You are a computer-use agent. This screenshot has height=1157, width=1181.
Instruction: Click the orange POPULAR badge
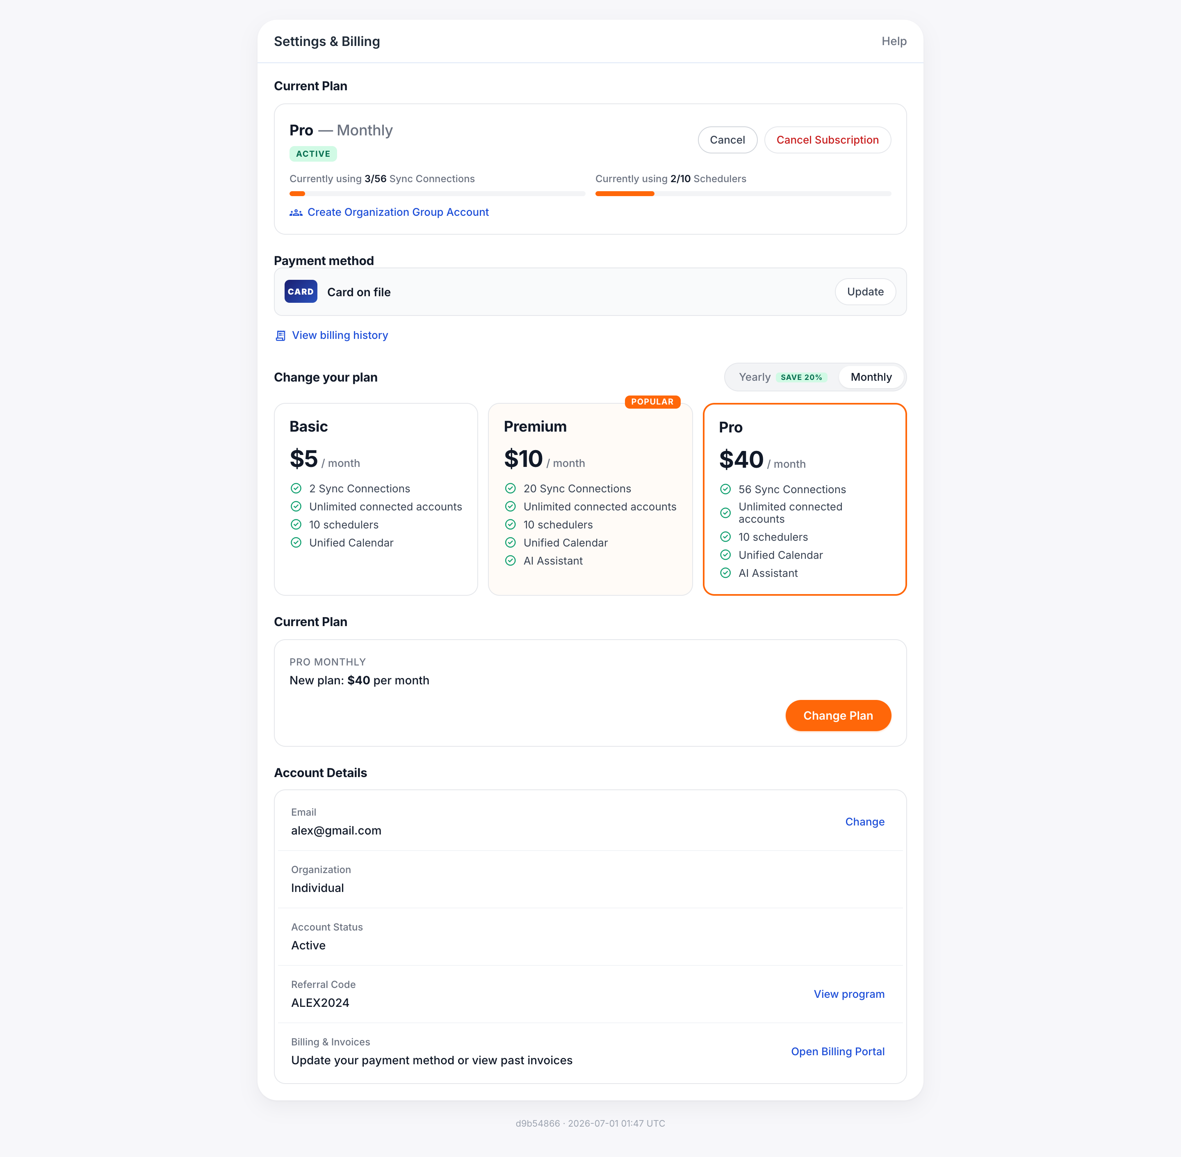click(652, 402)
